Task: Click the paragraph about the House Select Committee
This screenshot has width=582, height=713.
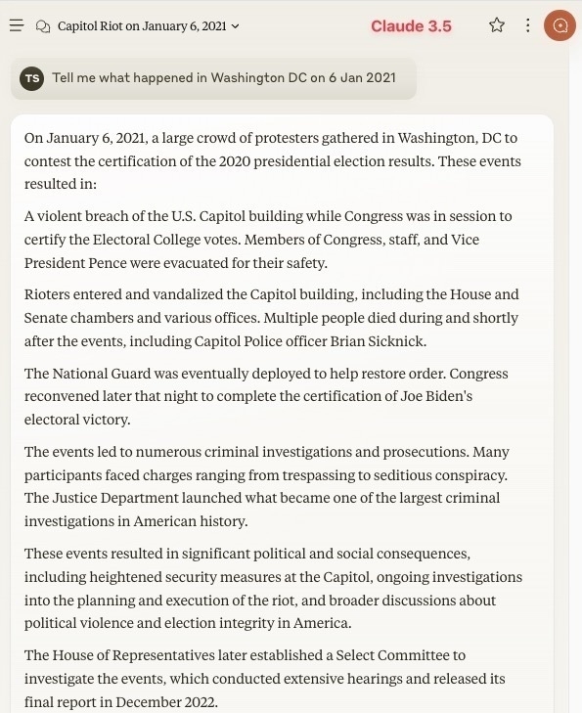Action: [265, 678]
